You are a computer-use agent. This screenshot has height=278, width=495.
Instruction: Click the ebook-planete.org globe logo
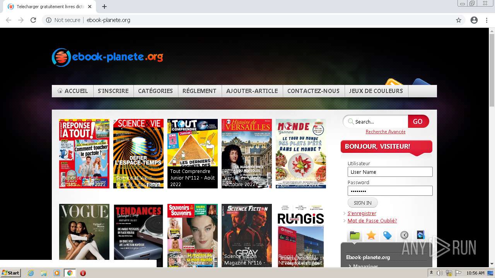pos(61,57)
